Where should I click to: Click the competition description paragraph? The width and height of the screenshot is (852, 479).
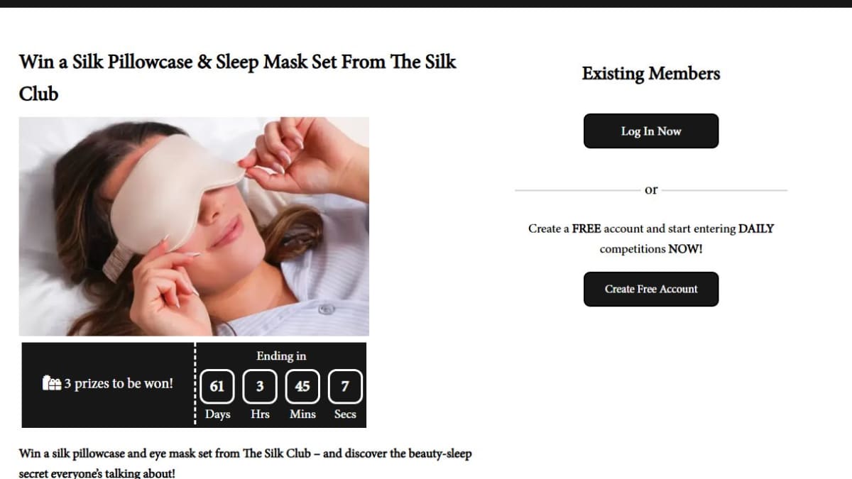point(245,463)
